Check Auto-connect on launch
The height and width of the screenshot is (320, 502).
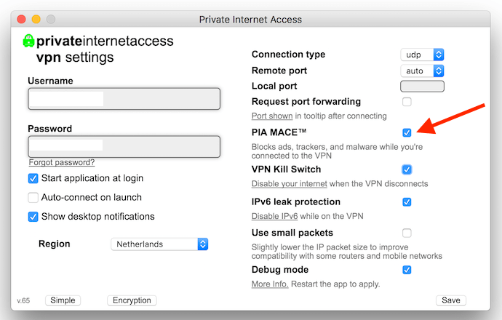click(x=33, y=197)
